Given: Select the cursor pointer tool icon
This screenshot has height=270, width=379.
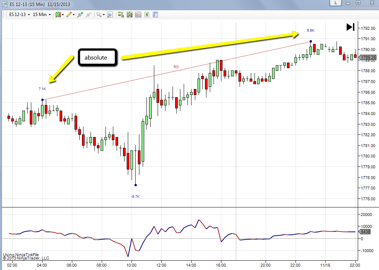Looking at the screenshot, I should tap(99, 15).
